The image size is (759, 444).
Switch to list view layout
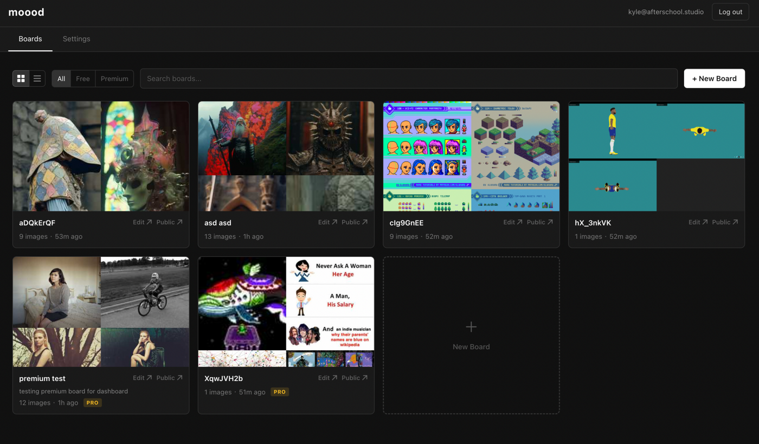coord(37,79)
